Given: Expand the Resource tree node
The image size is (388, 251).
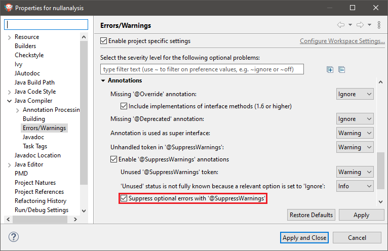Looking at the screenshot, I should [x=10, y=37].
